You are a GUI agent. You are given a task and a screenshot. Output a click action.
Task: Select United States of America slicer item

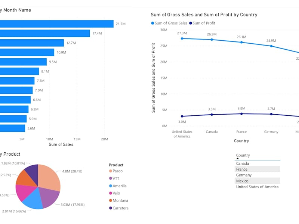(x=257, y=187)
